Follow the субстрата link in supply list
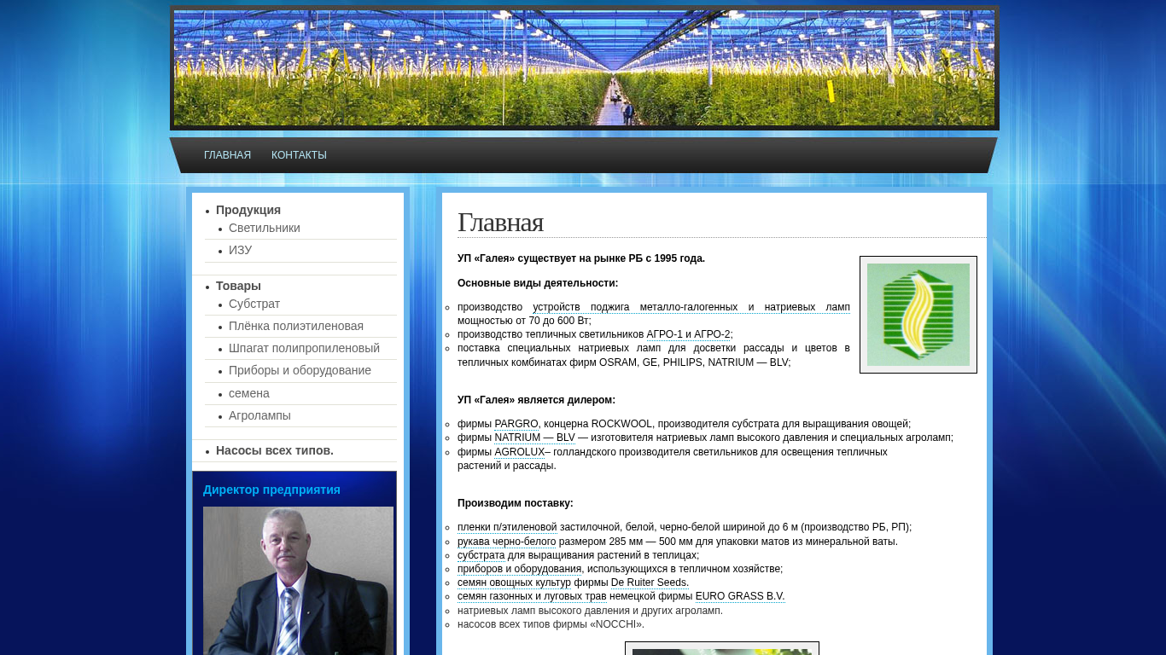 (x=481, y=555)
